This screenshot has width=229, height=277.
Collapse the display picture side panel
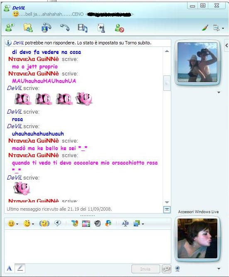(227, 45)
